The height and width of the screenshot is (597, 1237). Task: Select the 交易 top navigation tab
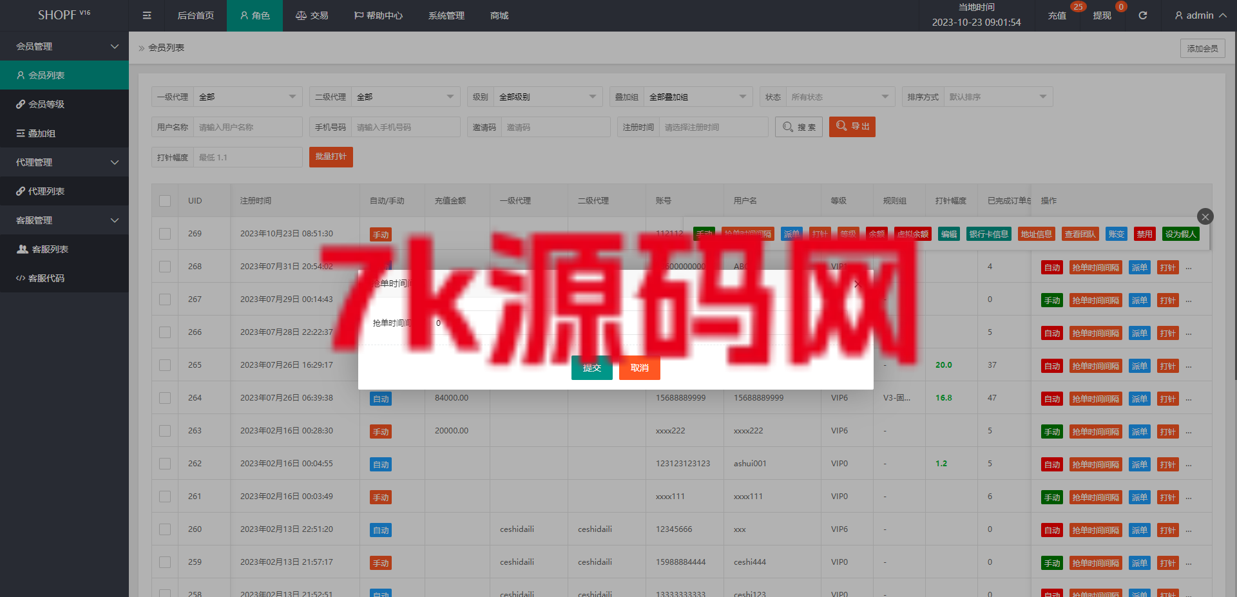coord(312,15)
